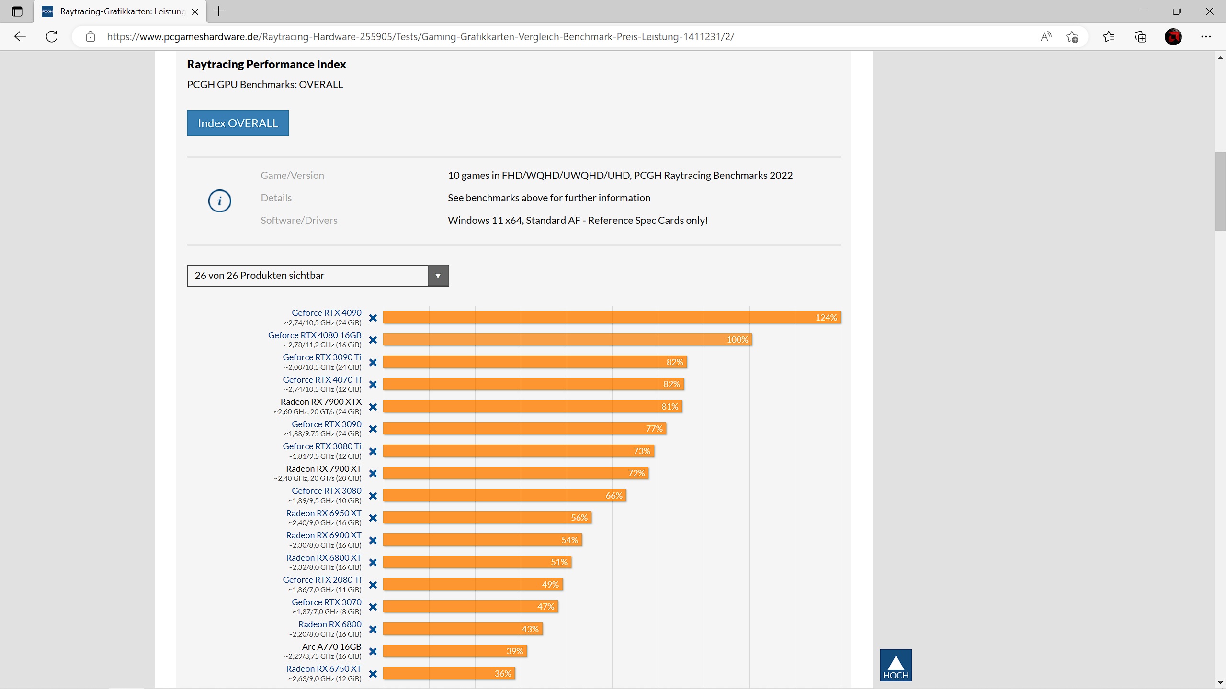Image resolution: width=1226 pixels, height=689 pixels.
Task: Open the Read aloud icon in address bar
Action: tap(1046, 36)
